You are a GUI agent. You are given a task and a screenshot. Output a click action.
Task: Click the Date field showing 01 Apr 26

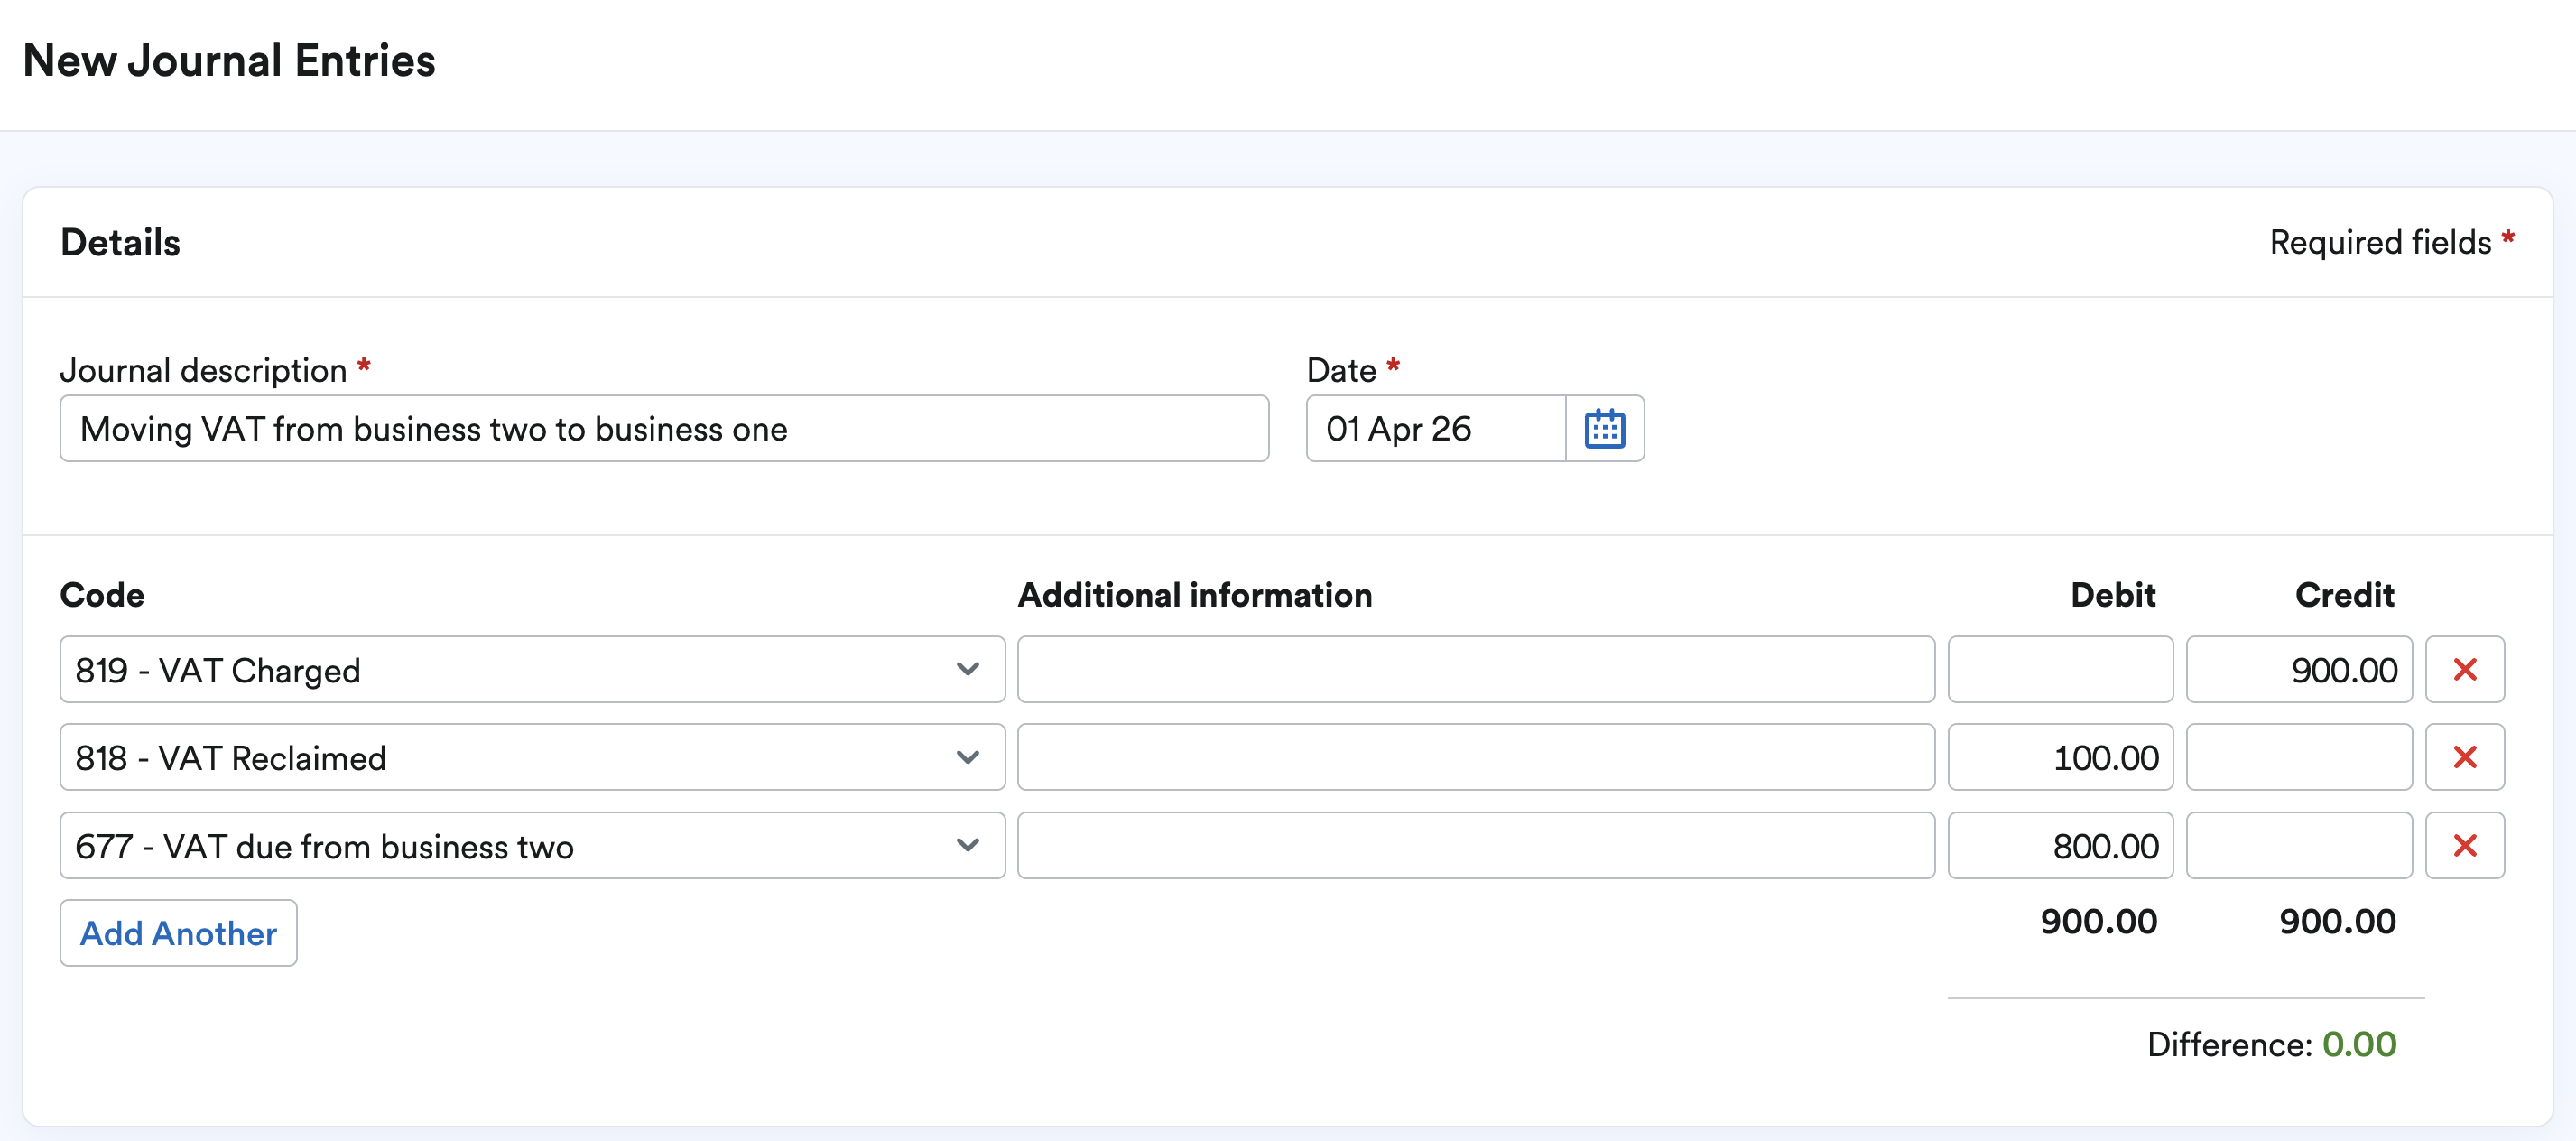coord(1435,429)
